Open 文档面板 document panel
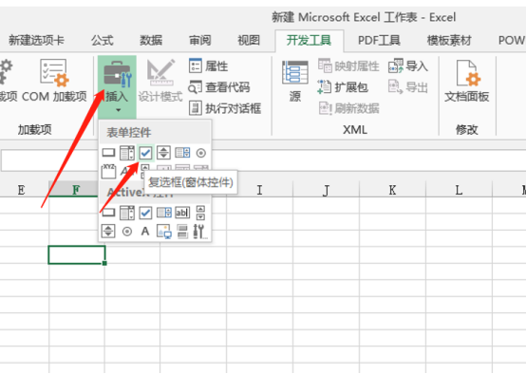Image resolution: width=526 pixels, height=374 pixels. pyautogui.click(x=466, y=82)
